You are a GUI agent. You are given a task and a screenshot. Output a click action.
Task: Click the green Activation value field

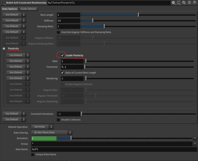click(x=44, y=138)
